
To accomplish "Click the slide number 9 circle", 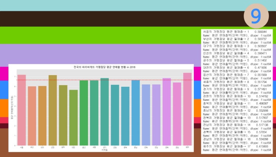I will 256,16.
